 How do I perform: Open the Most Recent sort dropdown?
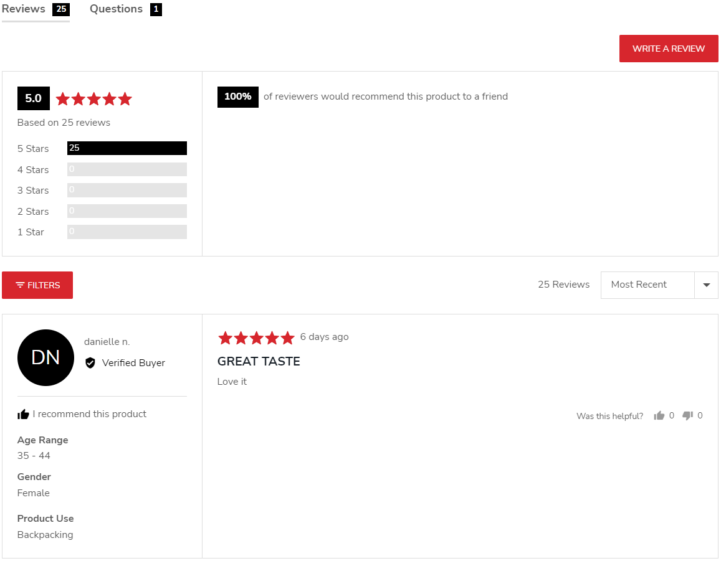coord(647,285)
